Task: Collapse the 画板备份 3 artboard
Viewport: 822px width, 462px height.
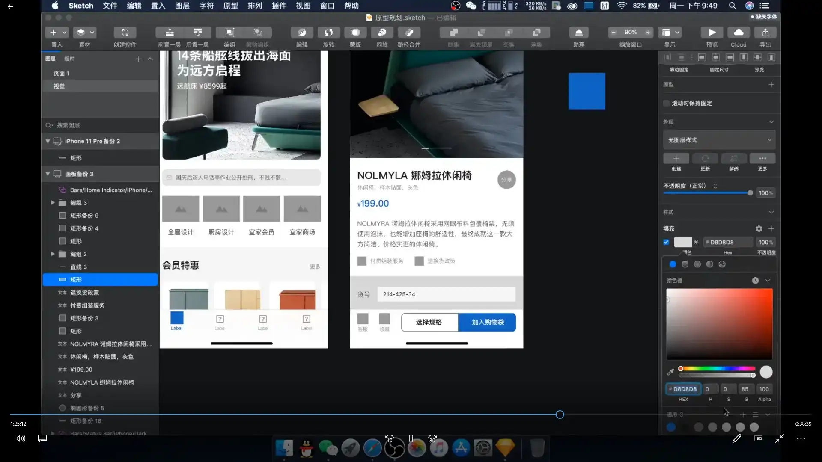Action: [48, 174]
